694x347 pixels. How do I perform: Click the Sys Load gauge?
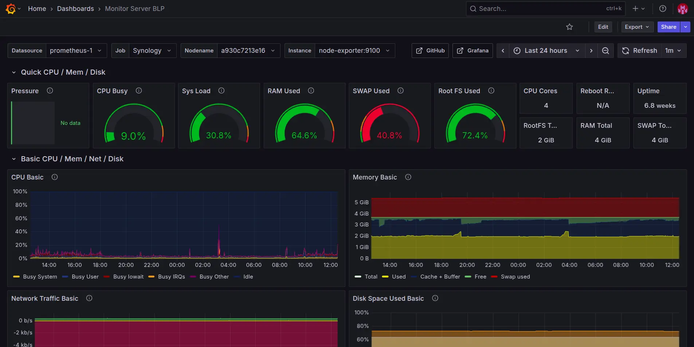tap(219, 123)
